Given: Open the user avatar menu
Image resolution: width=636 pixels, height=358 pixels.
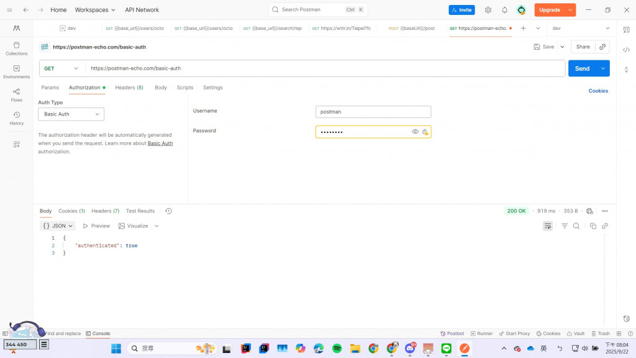Looking at the screenshot, I should pyautogui.click(x=521, y=10).
